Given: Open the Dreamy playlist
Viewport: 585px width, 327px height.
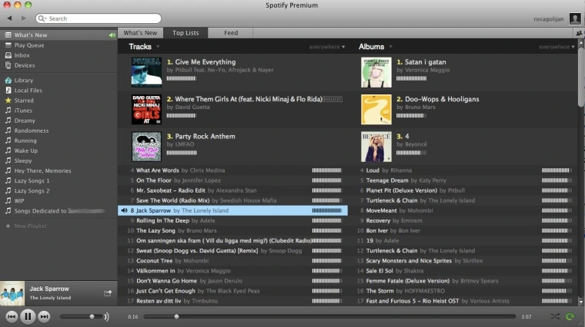Looking at the screenshot, I should click(x=58, y=121).
